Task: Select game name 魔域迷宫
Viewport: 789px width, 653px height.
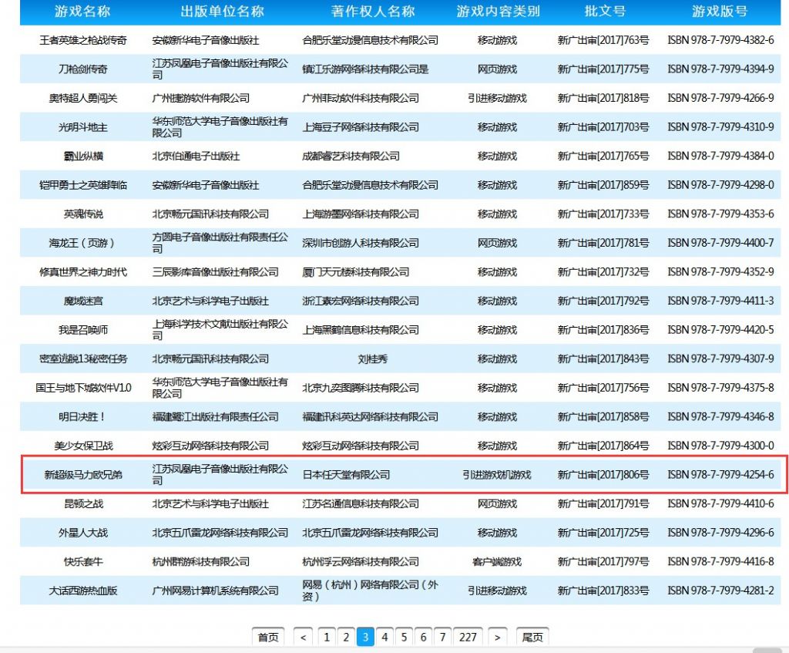Action: tap(83, 301)
